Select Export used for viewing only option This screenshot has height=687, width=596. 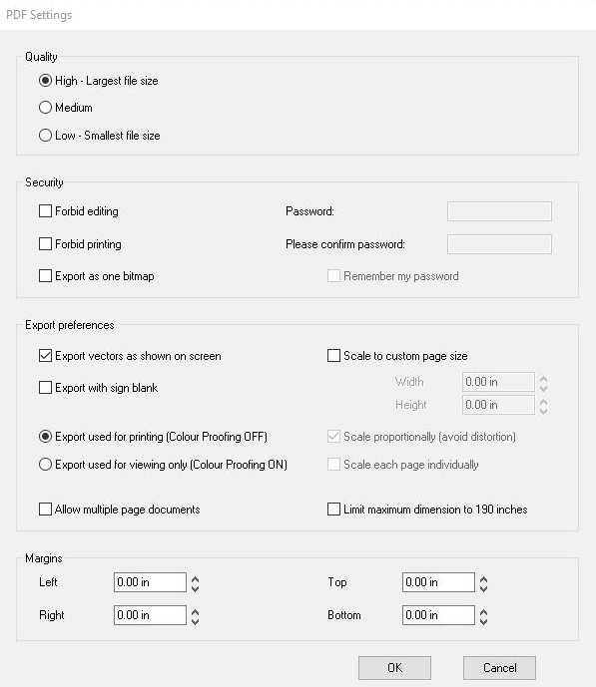click(x=45, y=465)
